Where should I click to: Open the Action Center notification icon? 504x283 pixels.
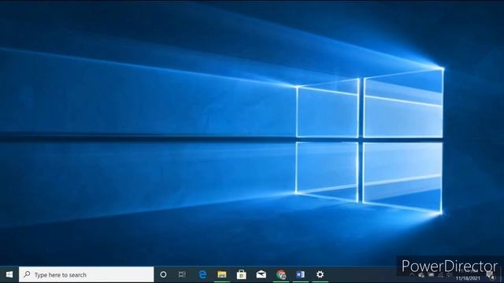click(491, 275)
